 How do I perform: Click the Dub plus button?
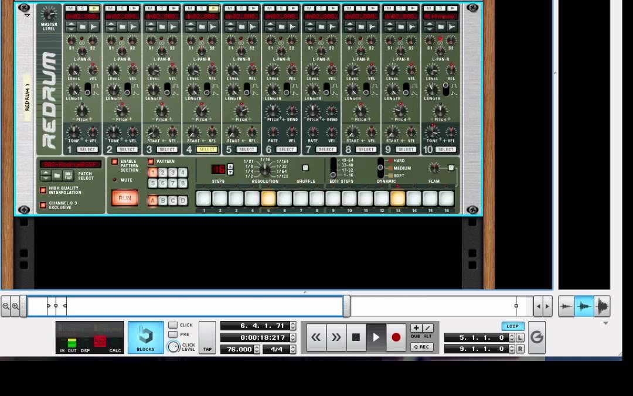416,328
